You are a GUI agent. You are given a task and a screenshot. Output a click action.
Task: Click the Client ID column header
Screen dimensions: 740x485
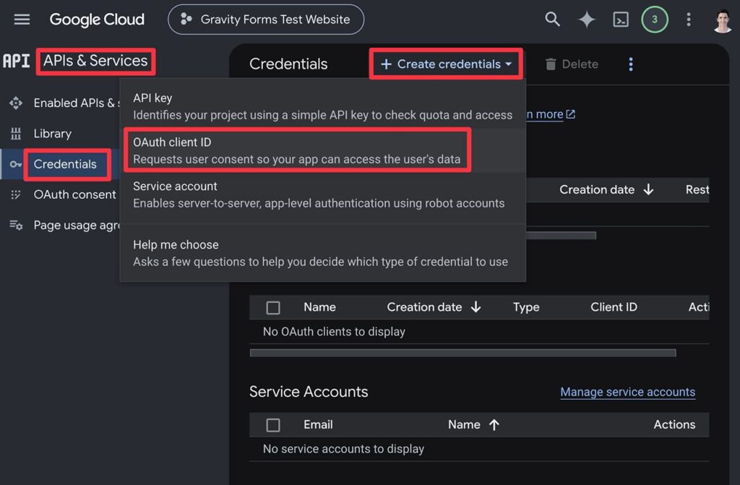pos(614,307)
